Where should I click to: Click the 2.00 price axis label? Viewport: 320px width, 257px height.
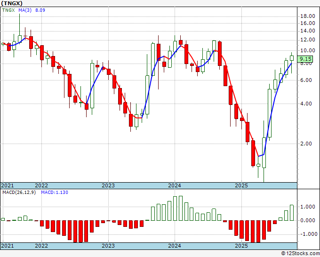point(306,144)
